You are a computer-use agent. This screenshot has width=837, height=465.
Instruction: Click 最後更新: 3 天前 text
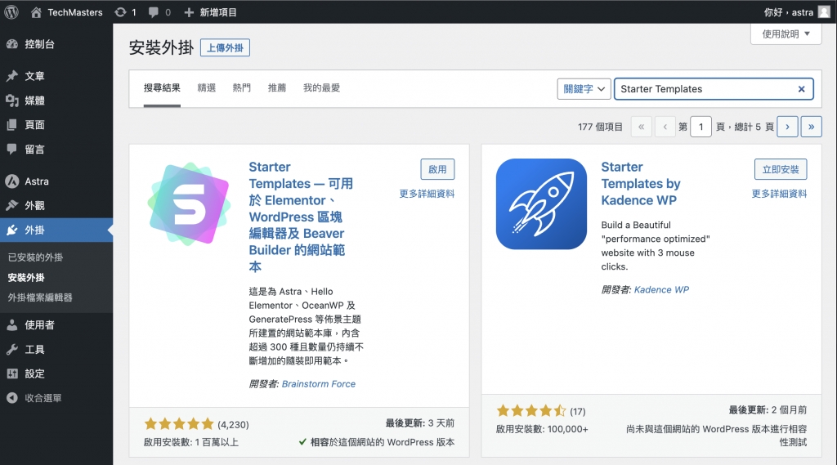[420, 423]
